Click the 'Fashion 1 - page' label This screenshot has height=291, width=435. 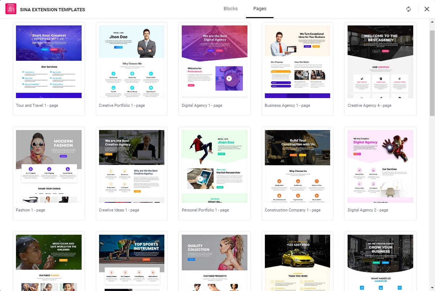(30, 210)
